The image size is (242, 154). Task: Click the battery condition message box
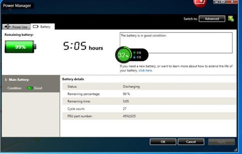click(176, 43)
